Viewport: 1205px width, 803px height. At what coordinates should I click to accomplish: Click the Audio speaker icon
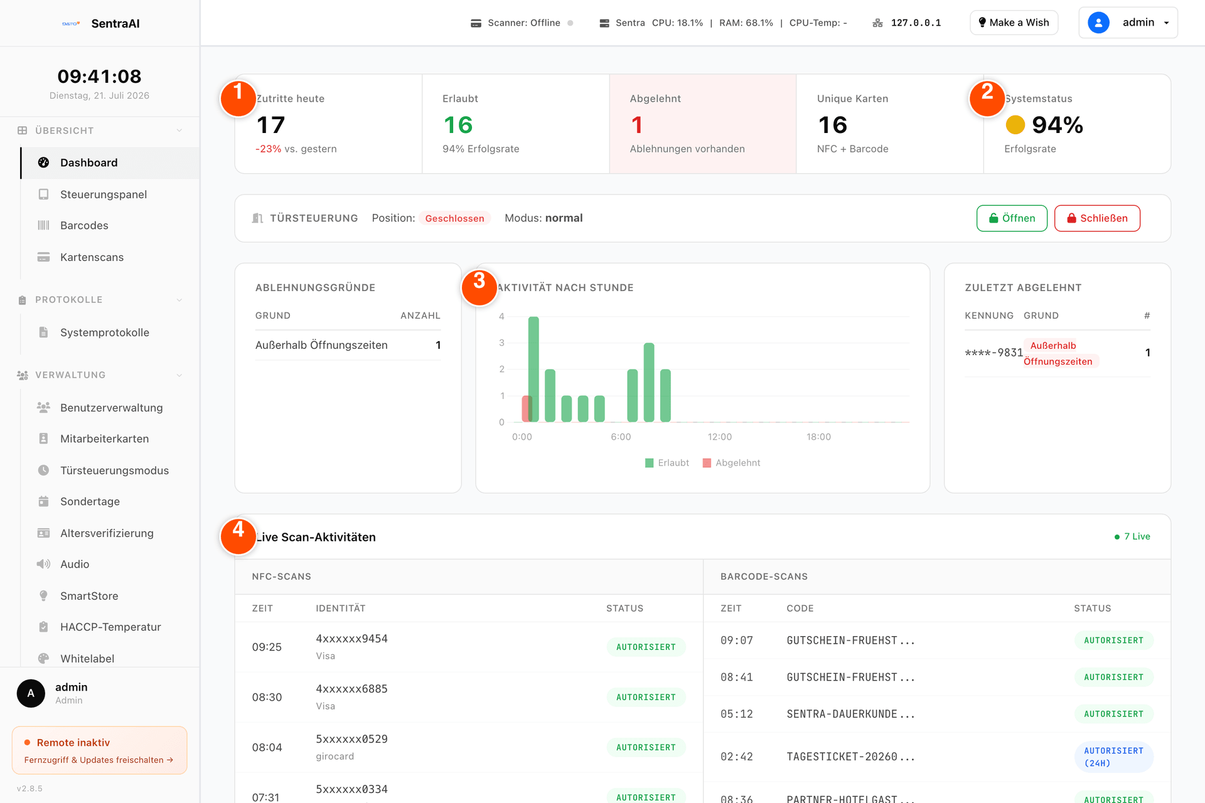pyautogui.click(x=43, y=564)
